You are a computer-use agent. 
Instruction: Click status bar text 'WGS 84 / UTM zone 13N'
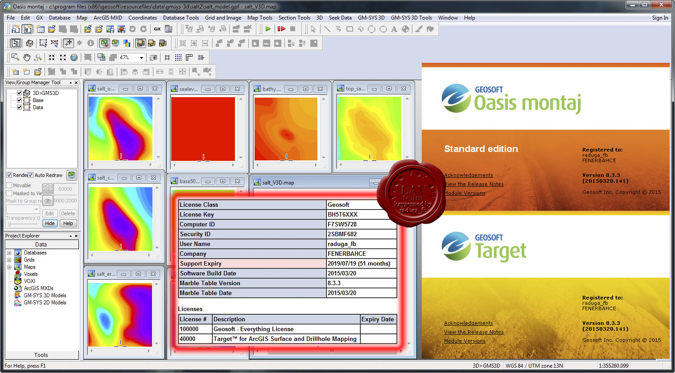pos(534,366)
